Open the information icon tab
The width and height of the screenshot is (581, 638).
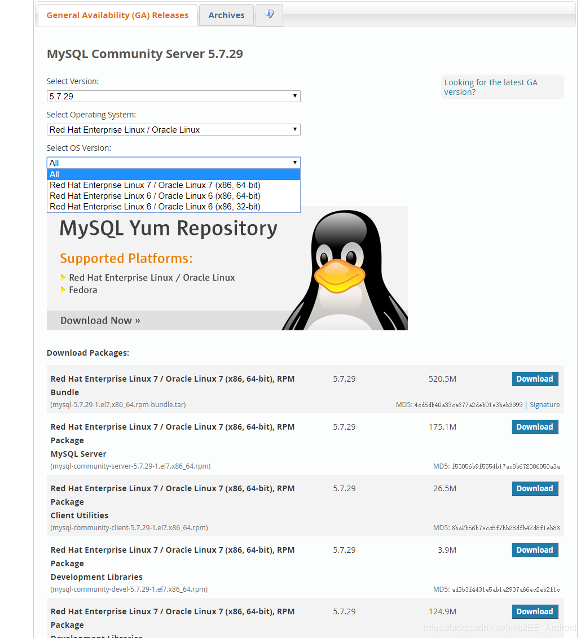(x=269, y=15)
